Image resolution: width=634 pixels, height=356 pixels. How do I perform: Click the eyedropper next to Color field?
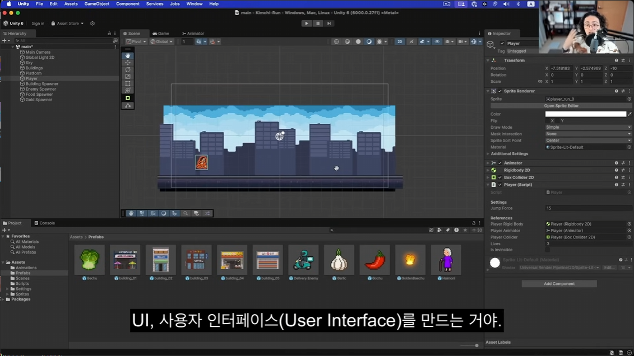pyautogui.click(x=630, y=114)
